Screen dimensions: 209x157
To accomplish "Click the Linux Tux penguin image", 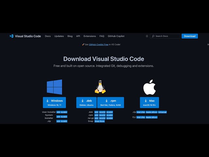I will [x=100, y=87].
